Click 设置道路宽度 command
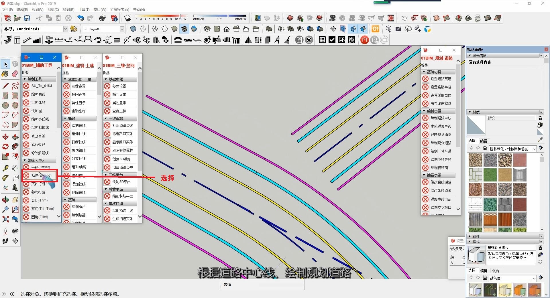This screenshot has height=298, width=550. 439,79
